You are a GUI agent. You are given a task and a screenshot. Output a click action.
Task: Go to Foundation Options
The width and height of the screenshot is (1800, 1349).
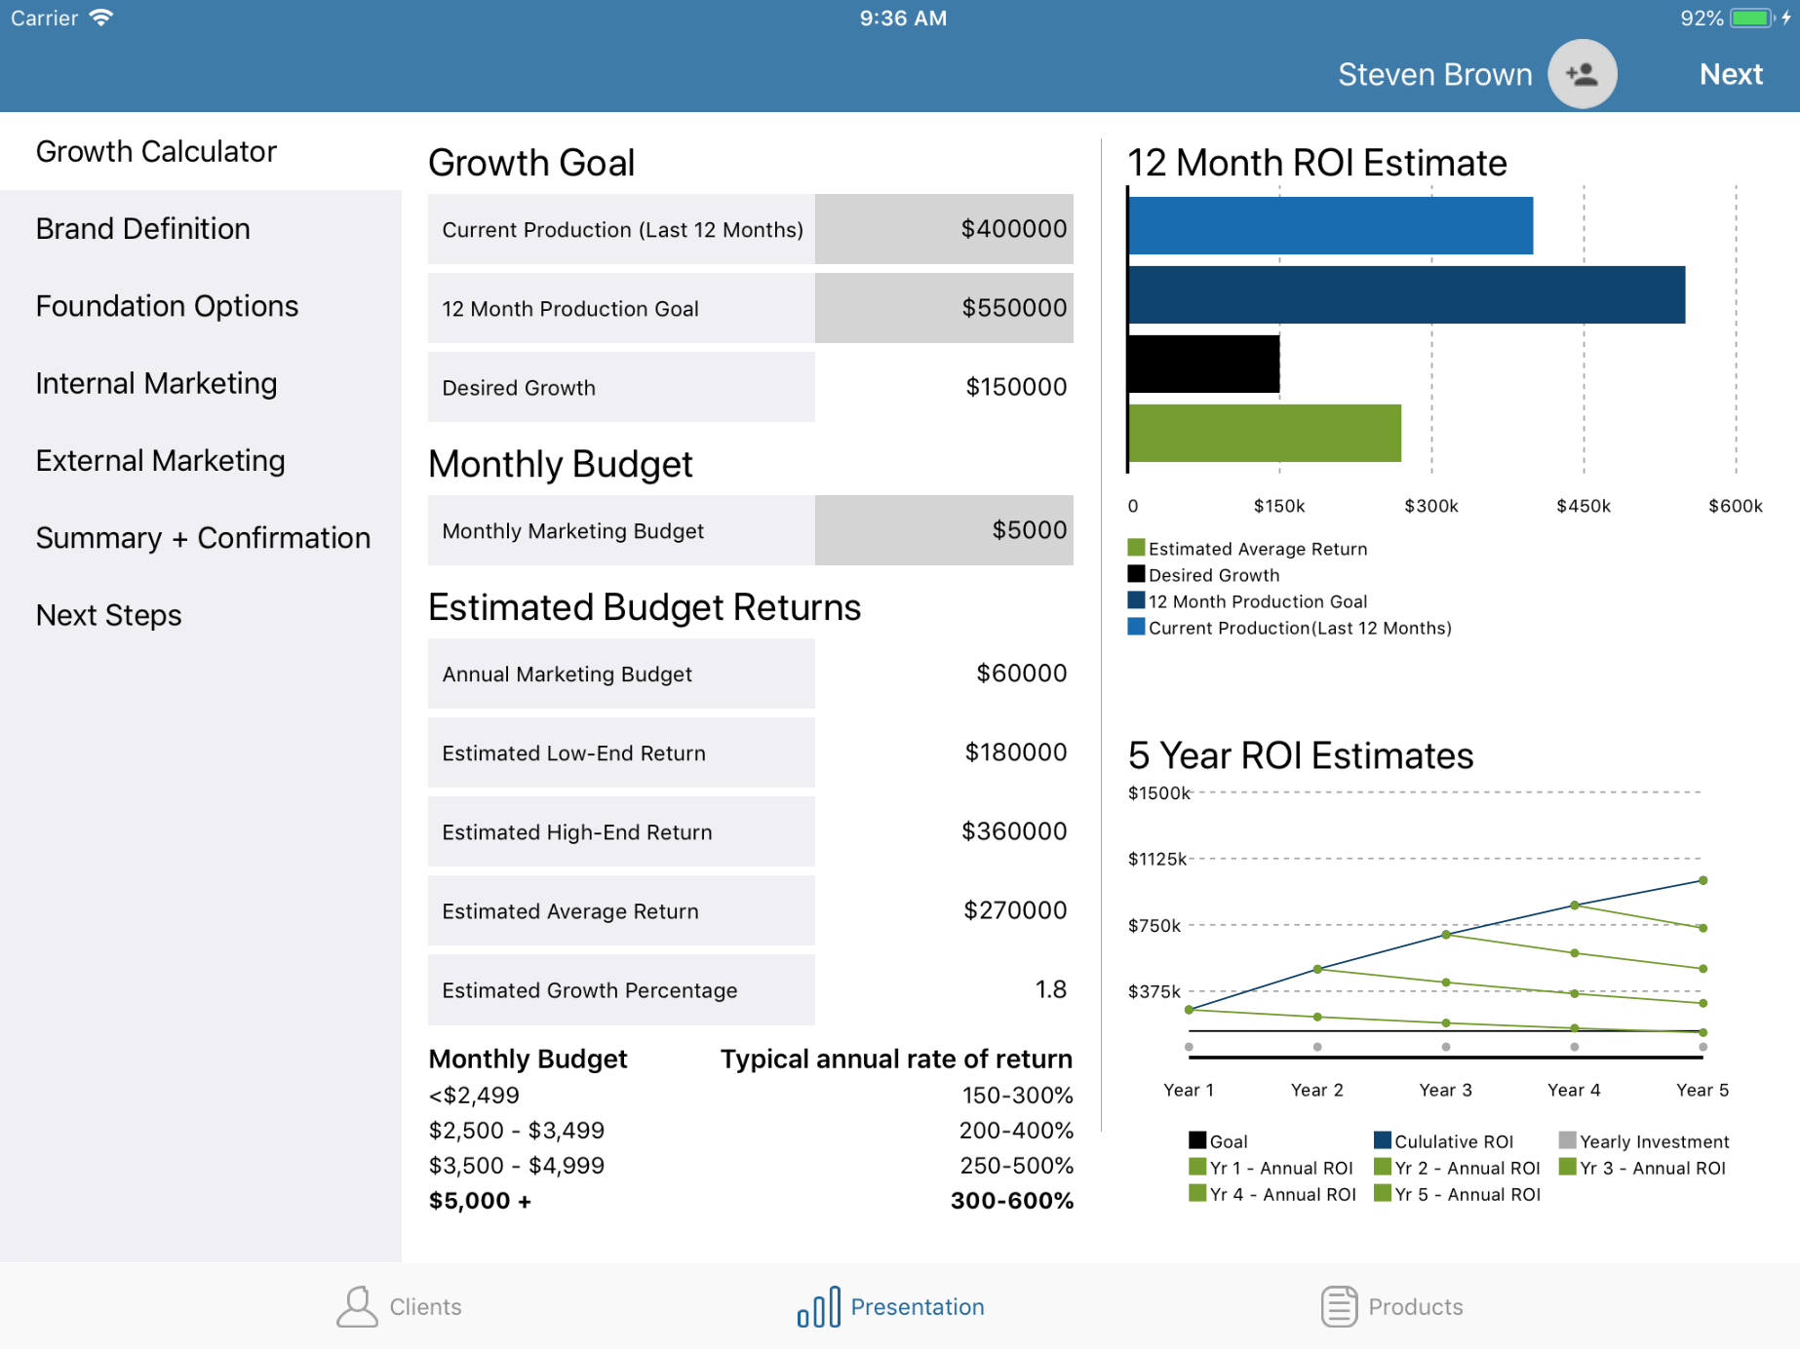(167, 306)
